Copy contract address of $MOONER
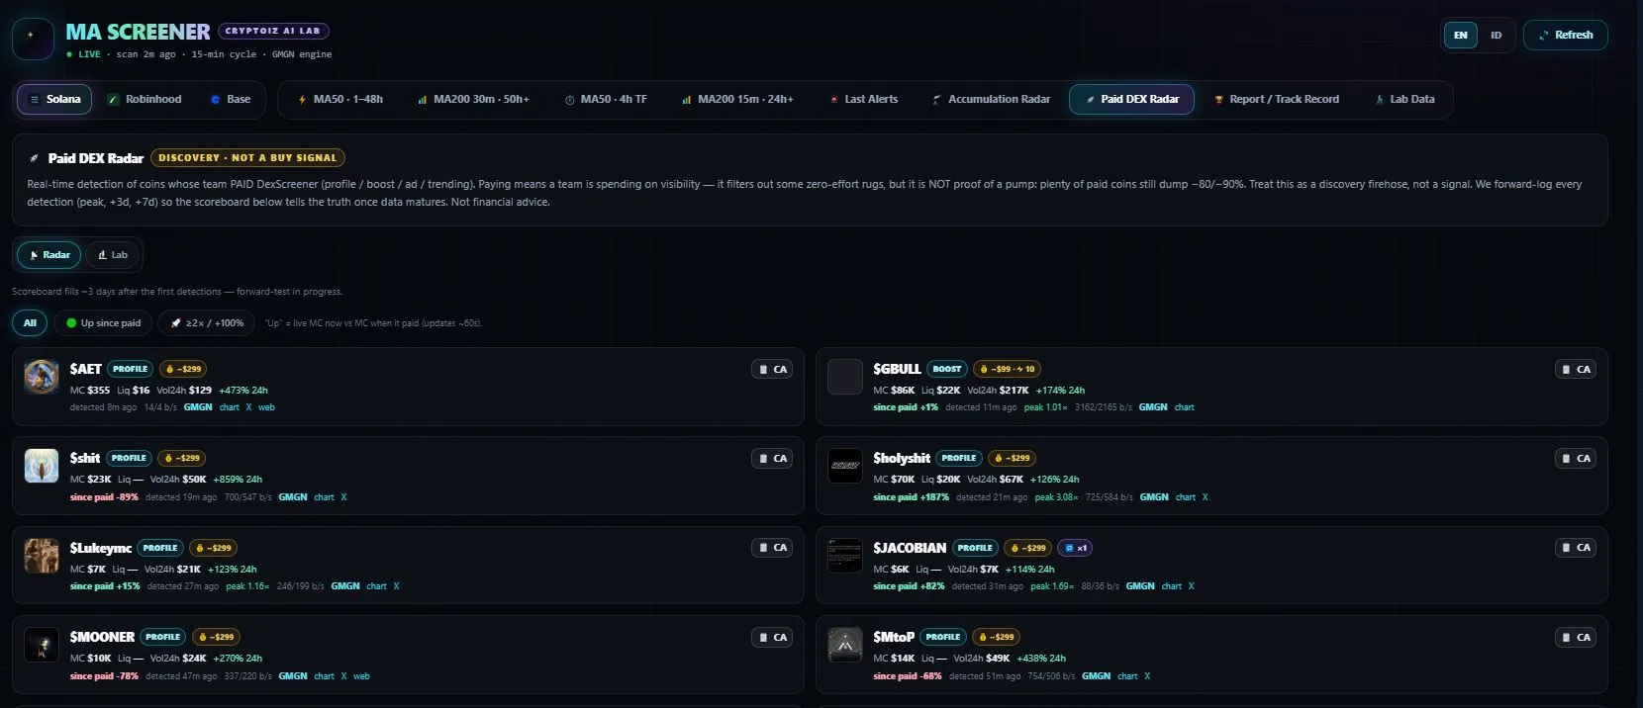The height and width of the screenshot is (708, 1643). point(772,638)
